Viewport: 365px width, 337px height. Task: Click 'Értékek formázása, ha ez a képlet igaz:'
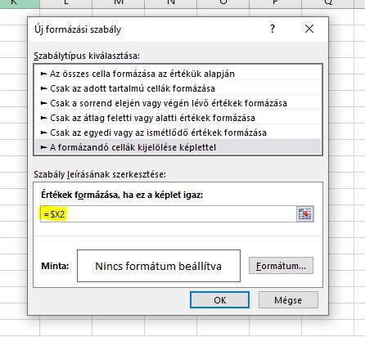122,195
